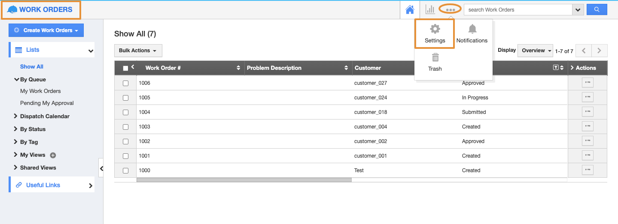This screenshot has height=224, width=618.
Task: Open the Show All list link
Action: pos(32,66)
